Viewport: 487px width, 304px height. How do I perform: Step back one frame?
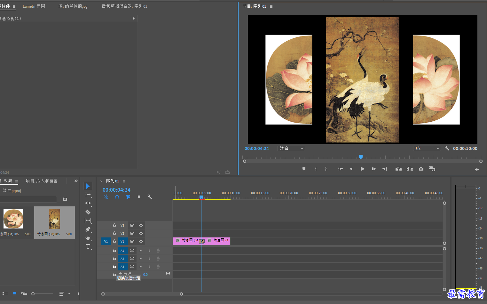351,169
